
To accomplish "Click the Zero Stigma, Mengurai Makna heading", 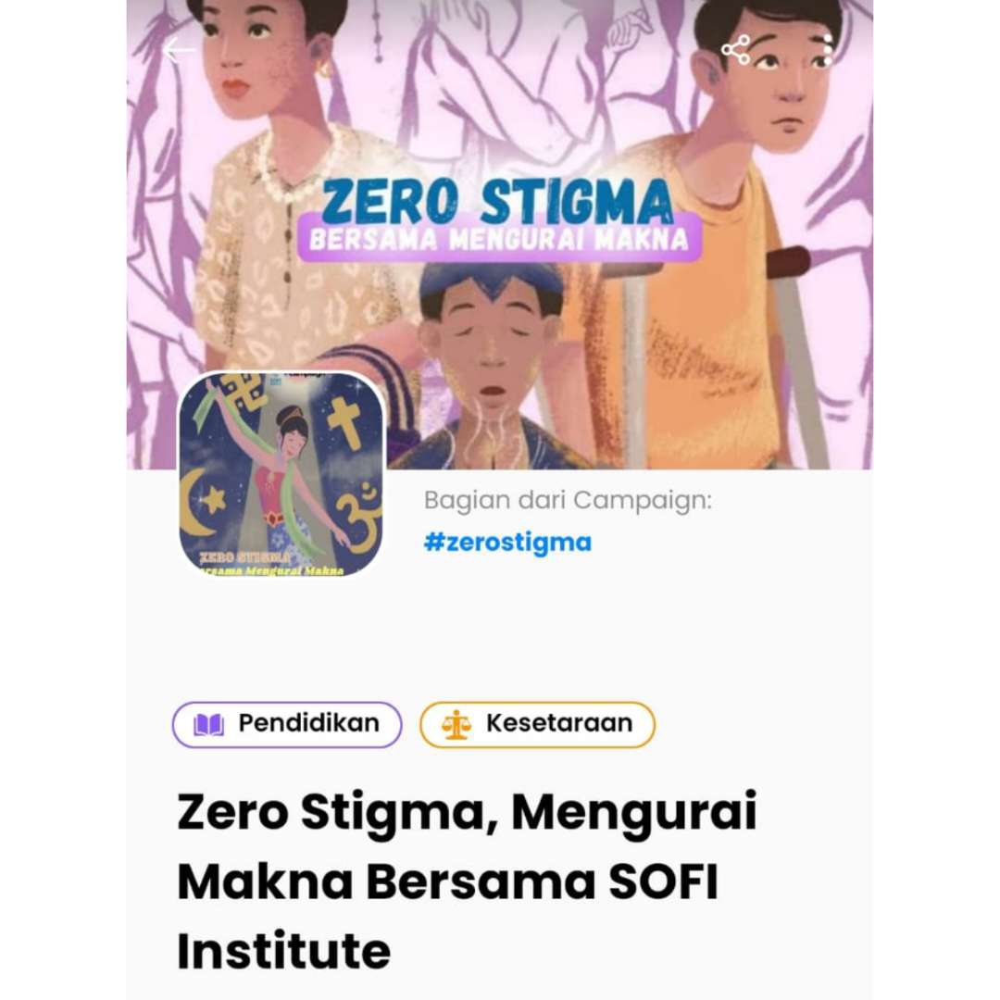I will [466, 881].
